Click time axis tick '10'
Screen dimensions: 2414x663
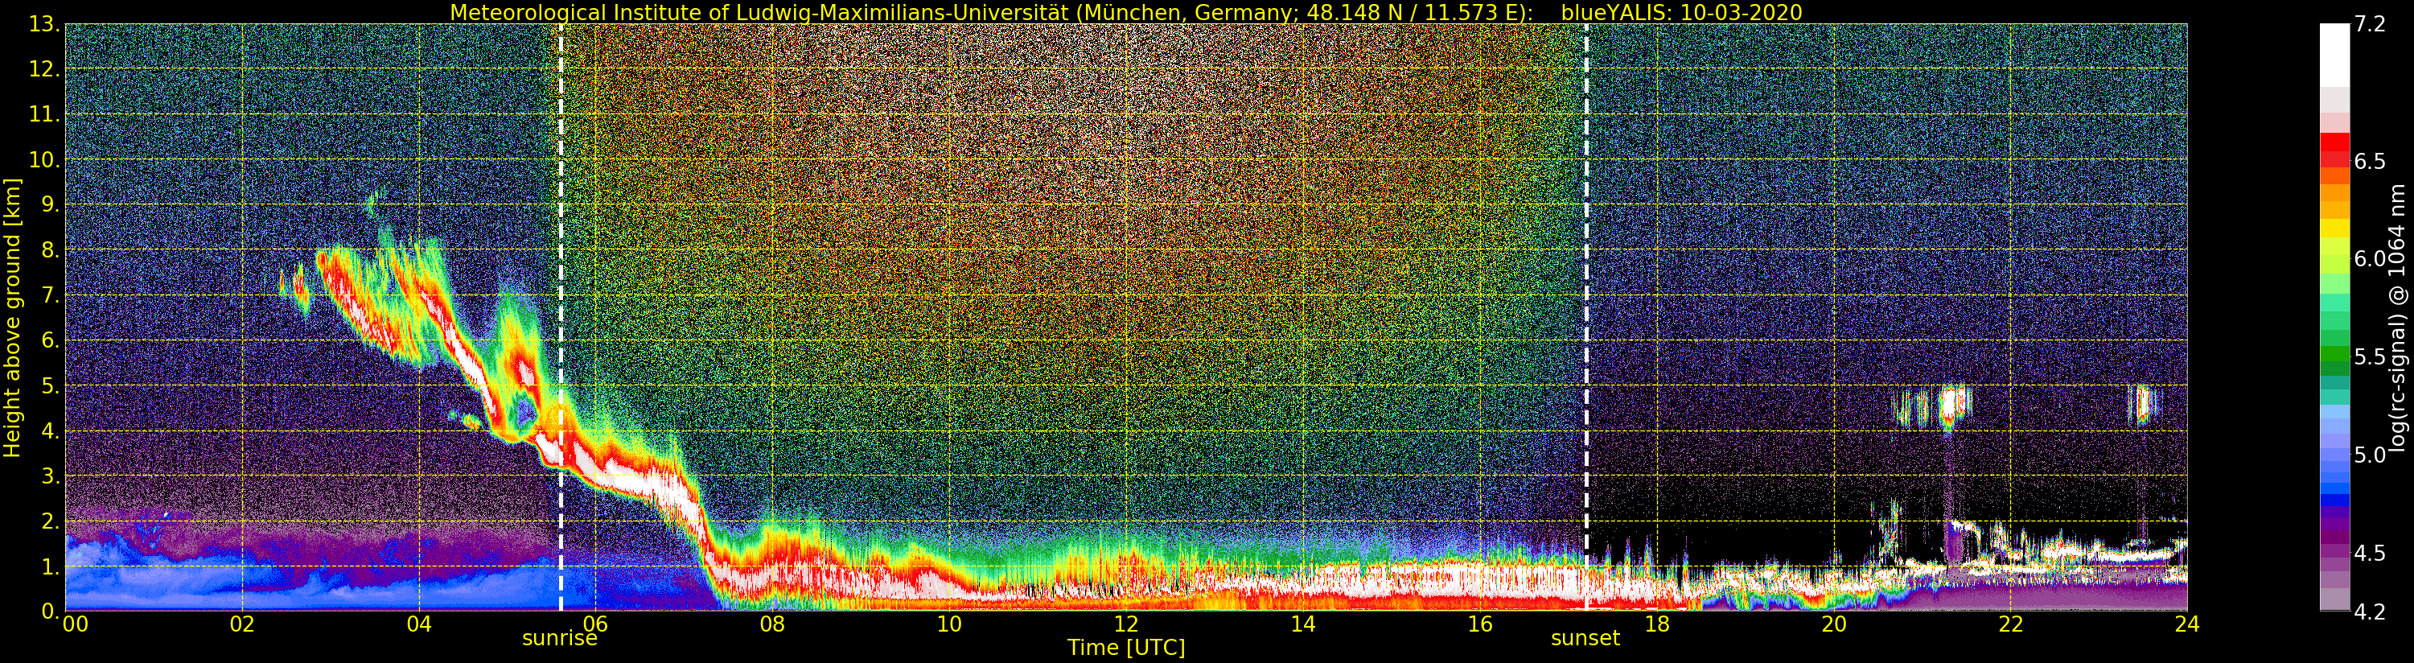949,624
